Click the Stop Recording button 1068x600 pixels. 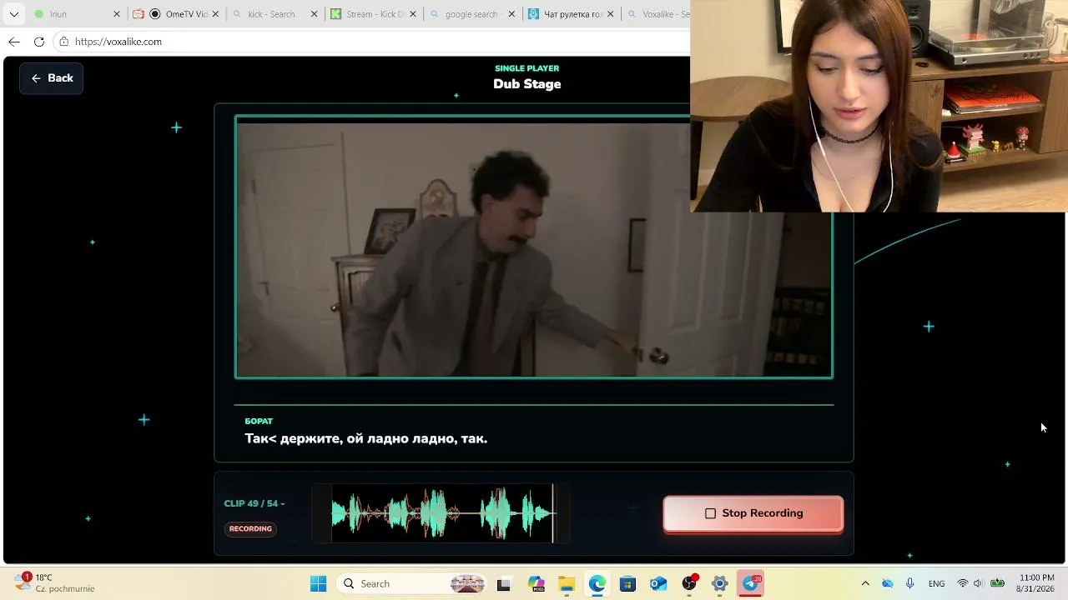(753, 513)
